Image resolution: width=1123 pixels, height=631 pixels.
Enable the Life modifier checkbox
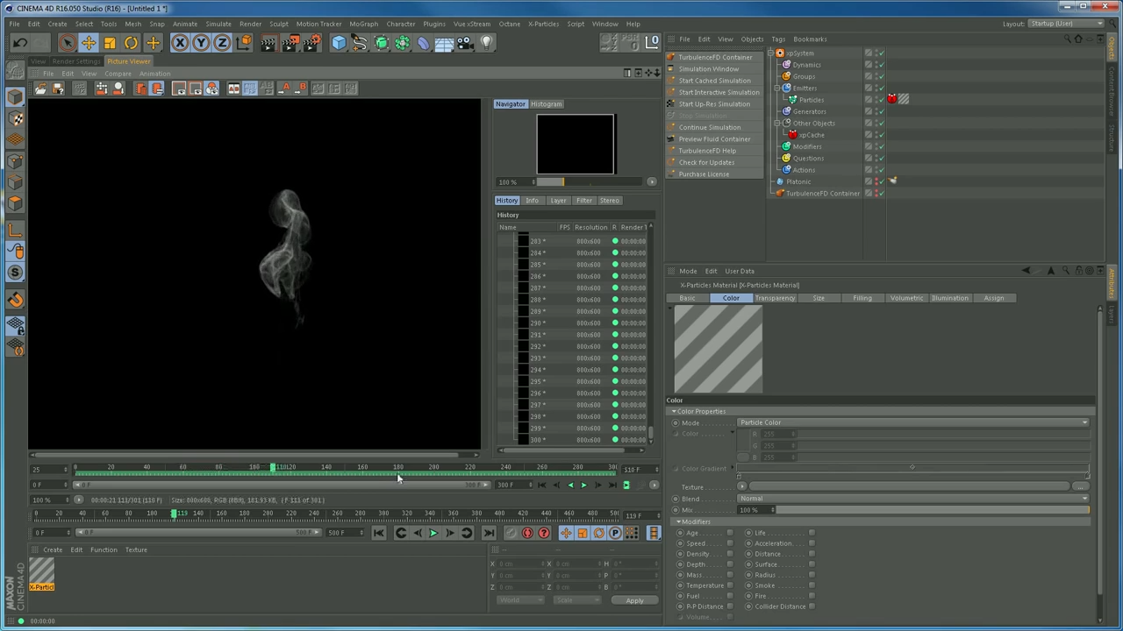click(812, 533)
